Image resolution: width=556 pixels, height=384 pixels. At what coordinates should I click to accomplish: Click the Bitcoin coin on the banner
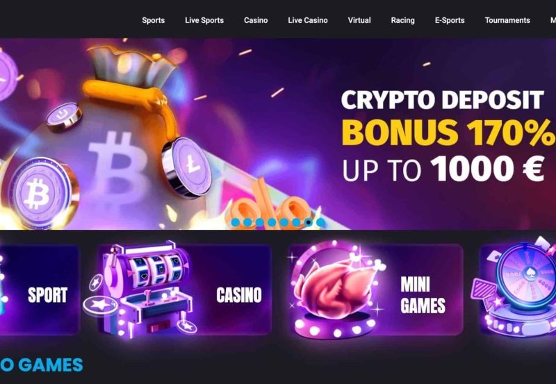(40, 193)
